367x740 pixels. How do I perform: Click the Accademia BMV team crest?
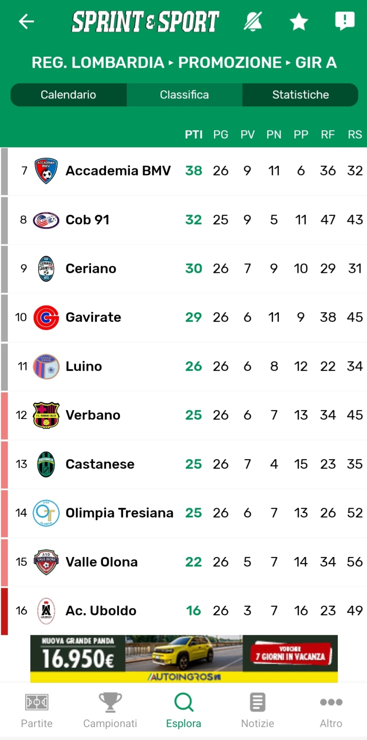click(x=46, y=171)
